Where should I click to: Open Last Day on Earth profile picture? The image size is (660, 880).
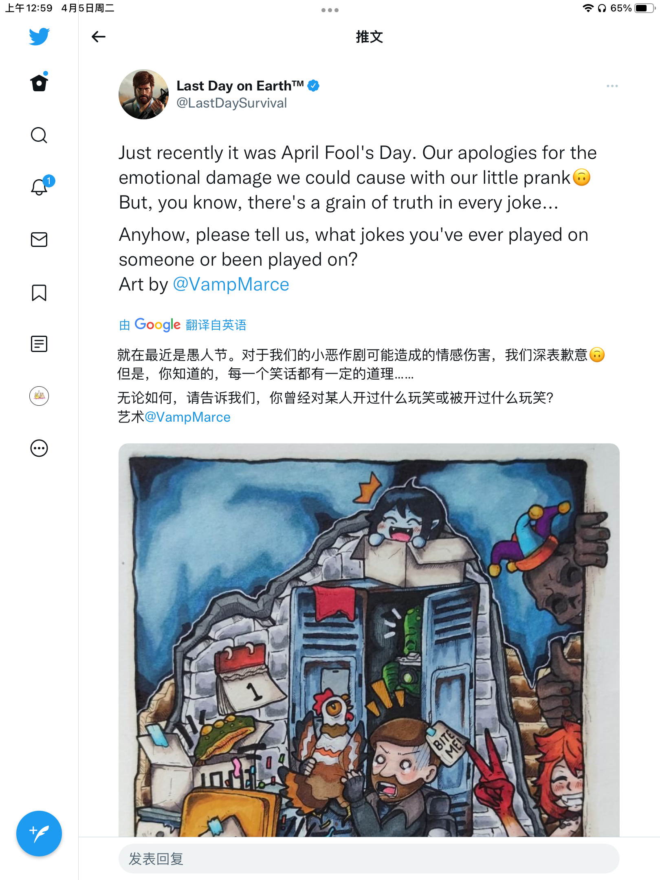click(x=143, y=94)
